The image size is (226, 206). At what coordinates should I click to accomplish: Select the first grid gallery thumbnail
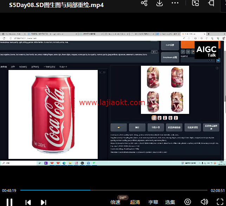coord(154,118)
